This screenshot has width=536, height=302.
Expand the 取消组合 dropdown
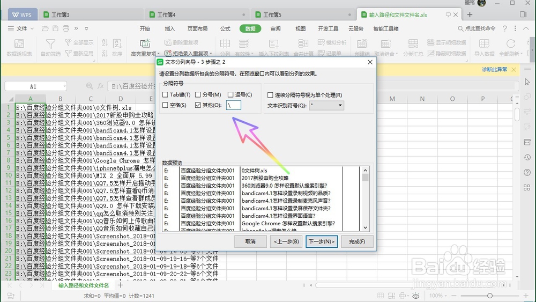pyautogui.click(x=397, y=54)
